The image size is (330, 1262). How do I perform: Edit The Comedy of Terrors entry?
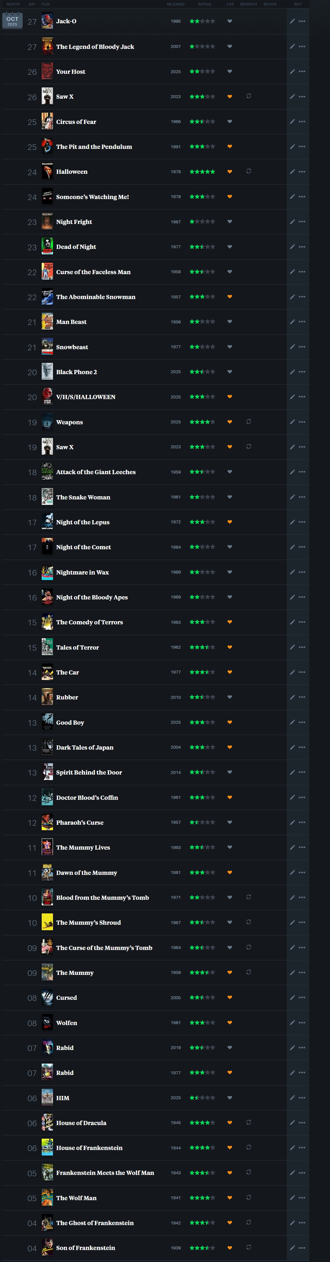click(293, 622)
